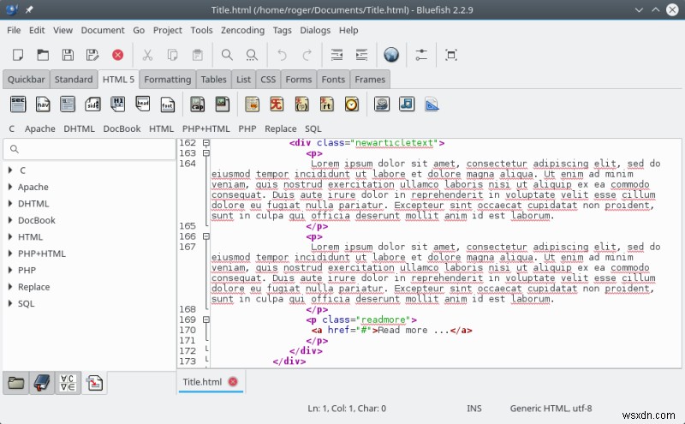Collapse the code fold at line 162
The height and width of the screenshot is (424, 685).
point(206,143)
